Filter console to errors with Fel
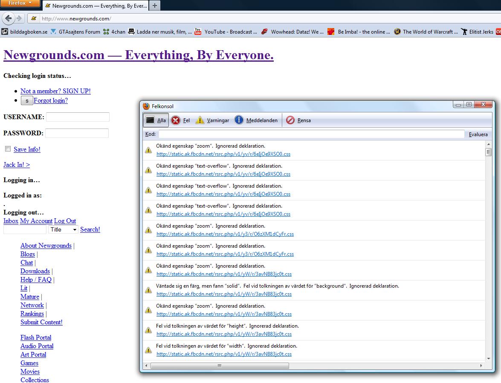The height and width of the screenshot is (383, 501). 180,120
